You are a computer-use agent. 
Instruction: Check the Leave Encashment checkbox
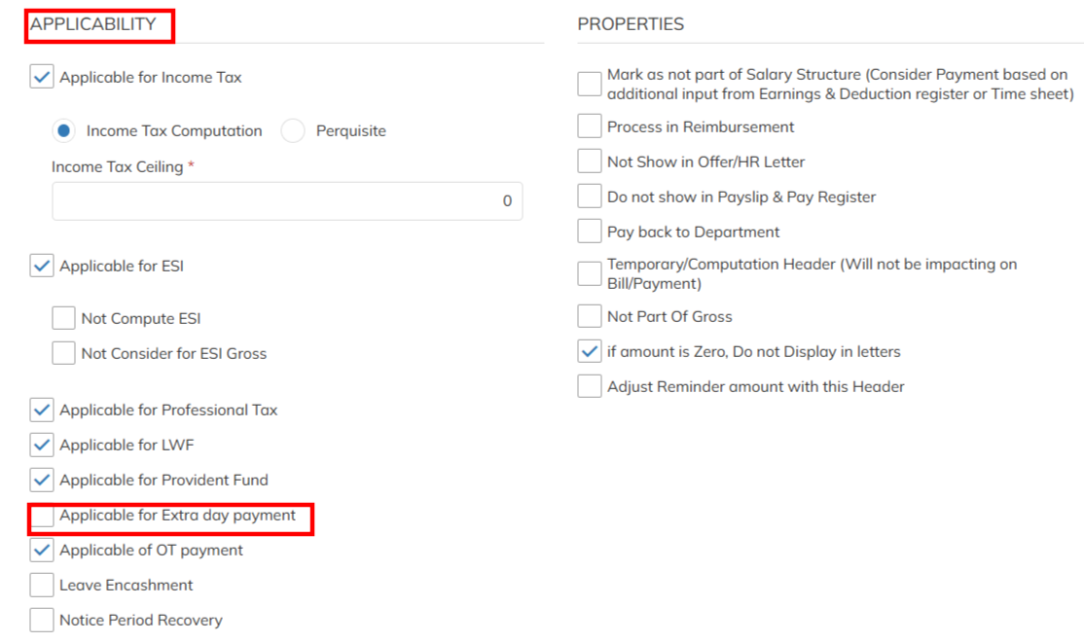42,586
